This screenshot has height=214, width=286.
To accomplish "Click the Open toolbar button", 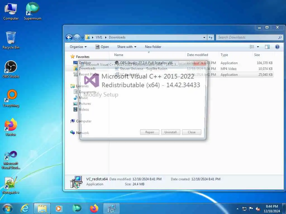I will [102, 47].
